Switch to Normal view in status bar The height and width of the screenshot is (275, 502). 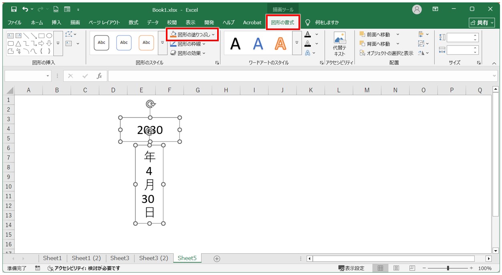pyautogui.click(x=381, y=268)
